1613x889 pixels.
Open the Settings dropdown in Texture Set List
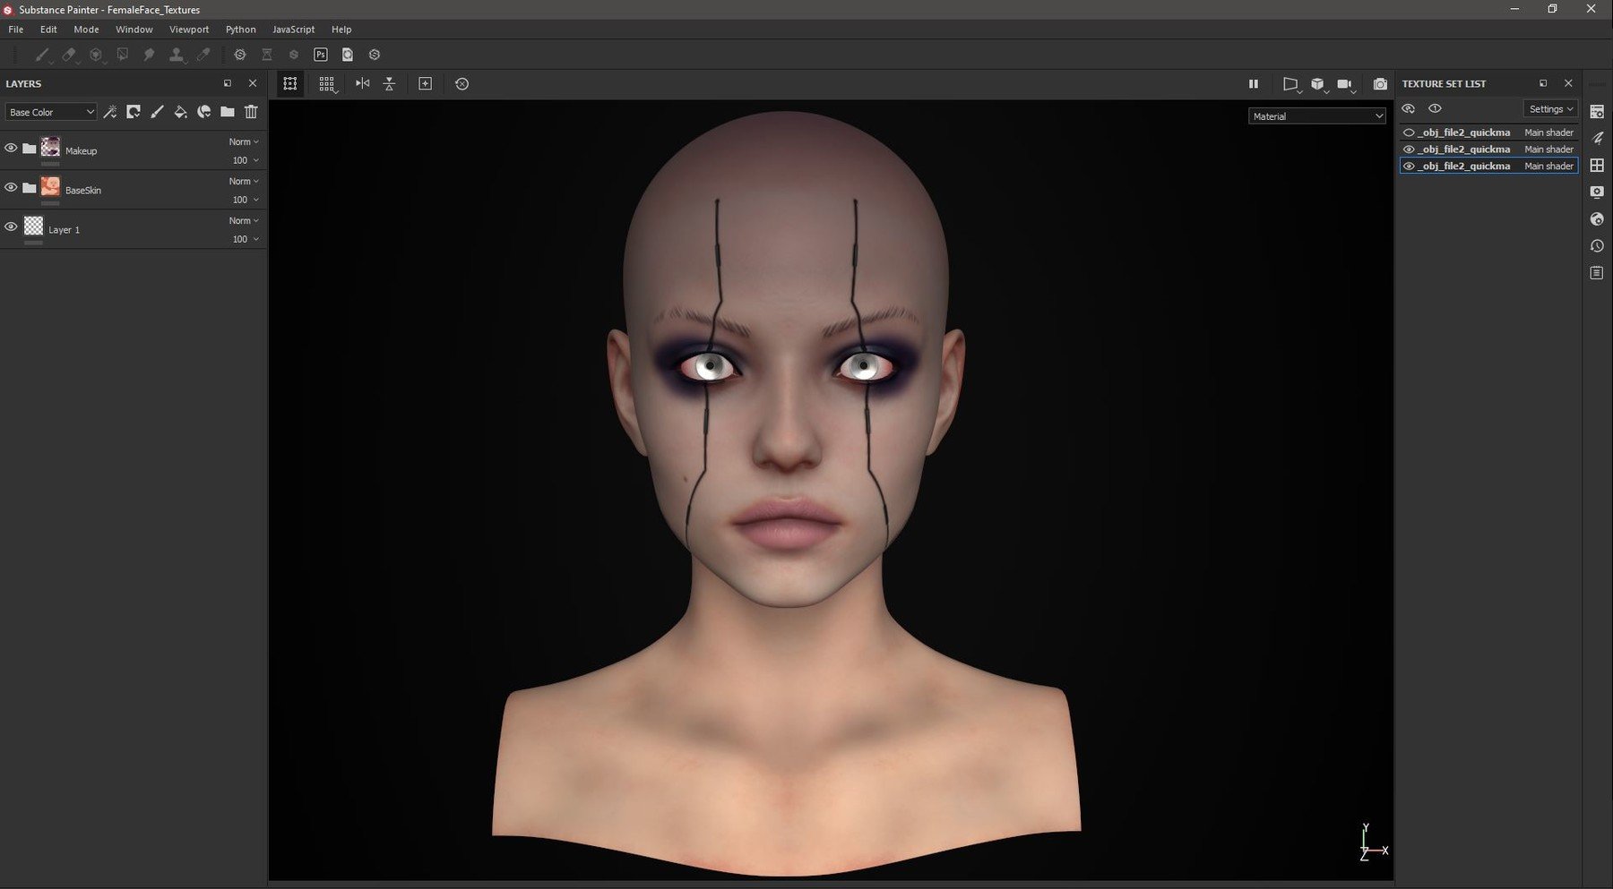1550,108
